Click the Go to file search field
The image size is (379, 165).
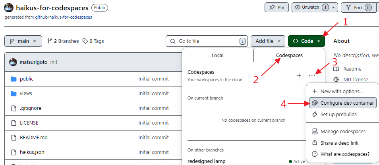click(206, 41)
